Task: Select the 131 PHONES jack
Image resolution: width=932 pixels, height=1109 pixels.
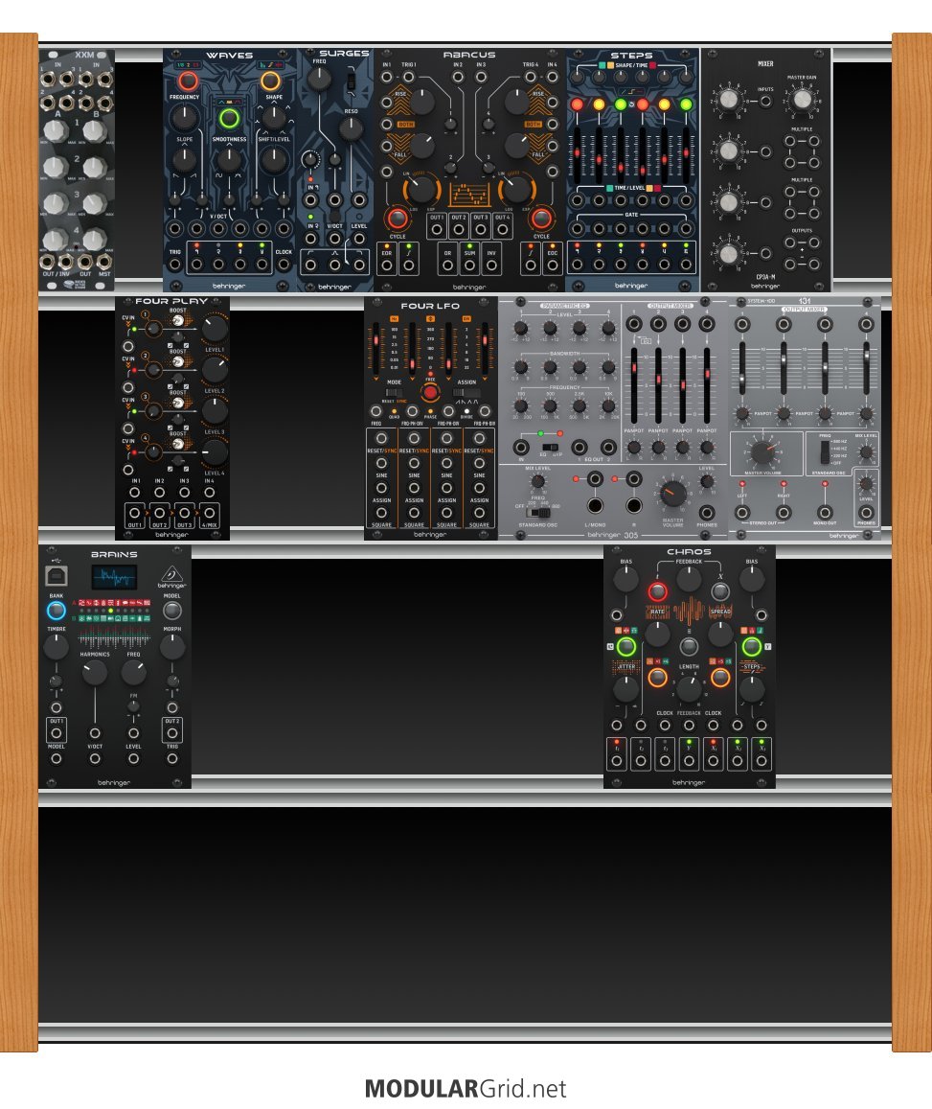Action: pos(866,513)
